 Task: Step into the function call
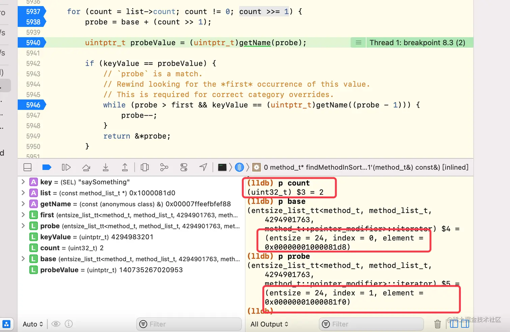(106, 167)
